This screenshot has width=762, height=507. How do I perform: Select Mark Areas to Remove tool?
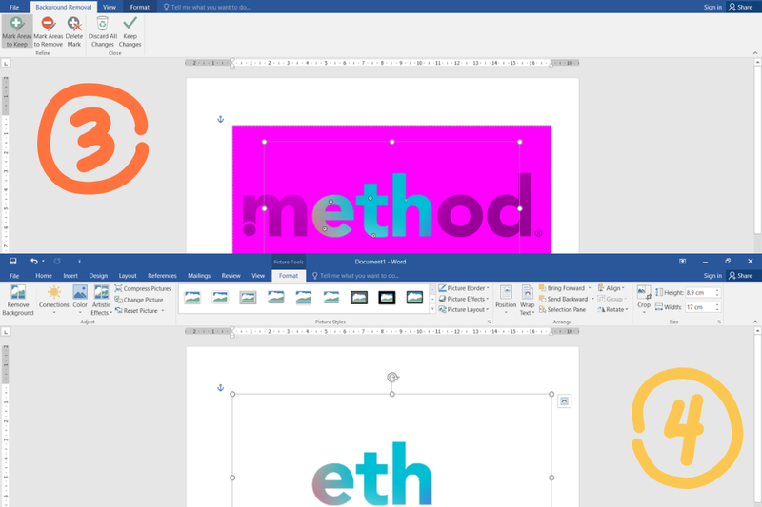[49, 31]
